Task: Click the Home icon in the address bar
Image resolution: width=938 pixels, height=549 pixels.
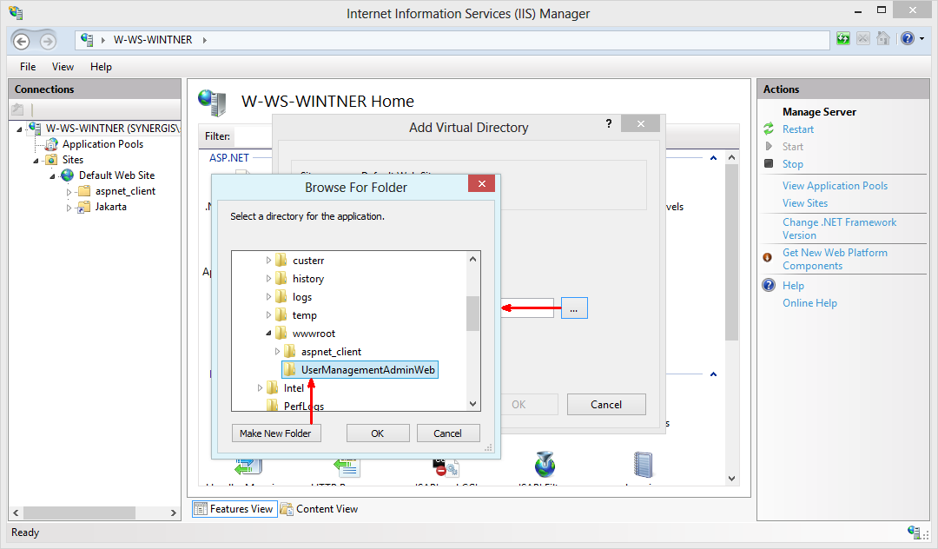Action: point(86,39)
